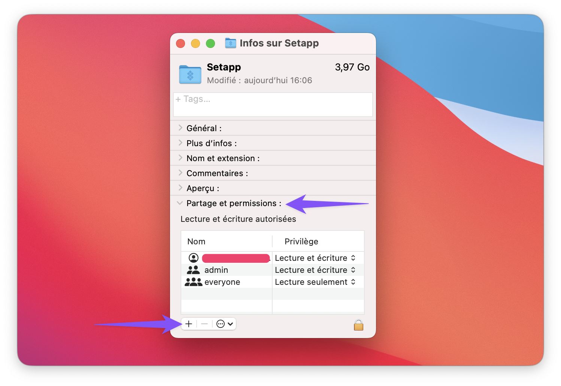Click the plus button to add a user
This screenshot has height=386, width=561.
[189, 324]
